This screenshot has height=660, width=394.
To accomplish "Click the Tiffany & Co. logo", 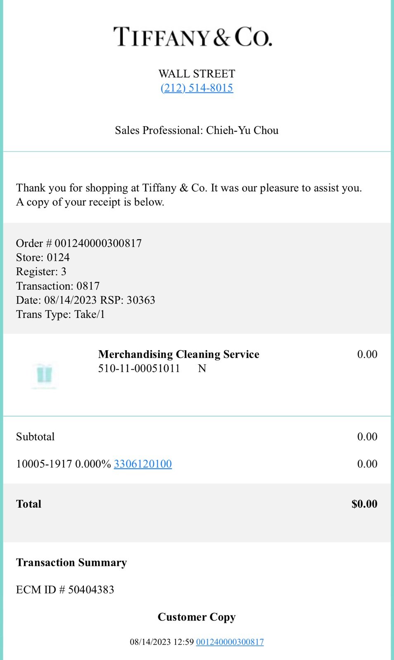I will coord(193,37).
